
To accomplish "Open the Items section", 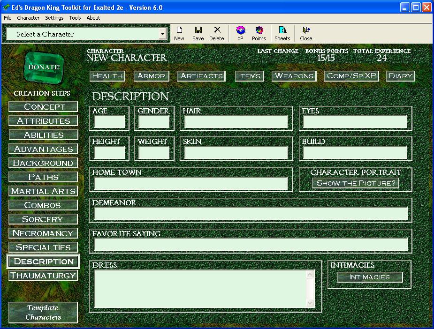I will pyautogui.click(x=250, y=76).
